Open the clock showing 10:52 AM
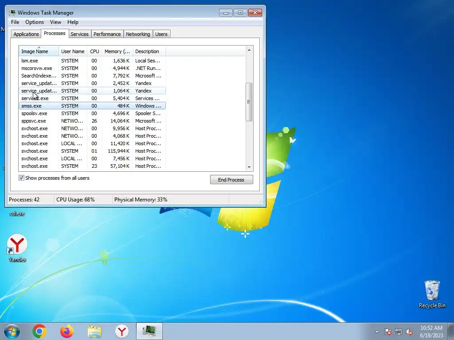 (x=431, y=328)
